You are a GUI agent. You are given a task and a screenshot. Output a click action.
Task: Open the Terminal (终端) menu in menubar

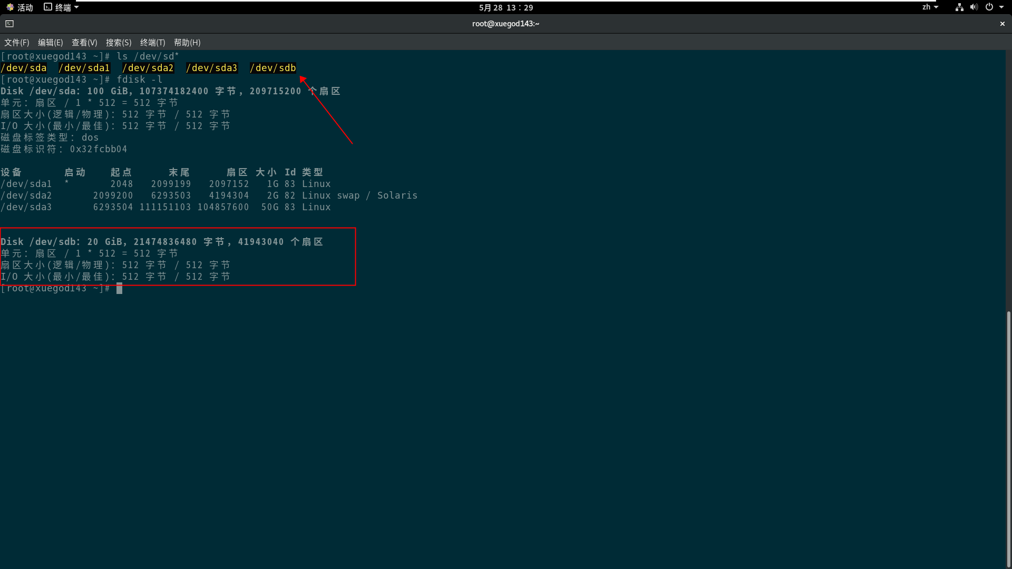(x=152, y=43)
